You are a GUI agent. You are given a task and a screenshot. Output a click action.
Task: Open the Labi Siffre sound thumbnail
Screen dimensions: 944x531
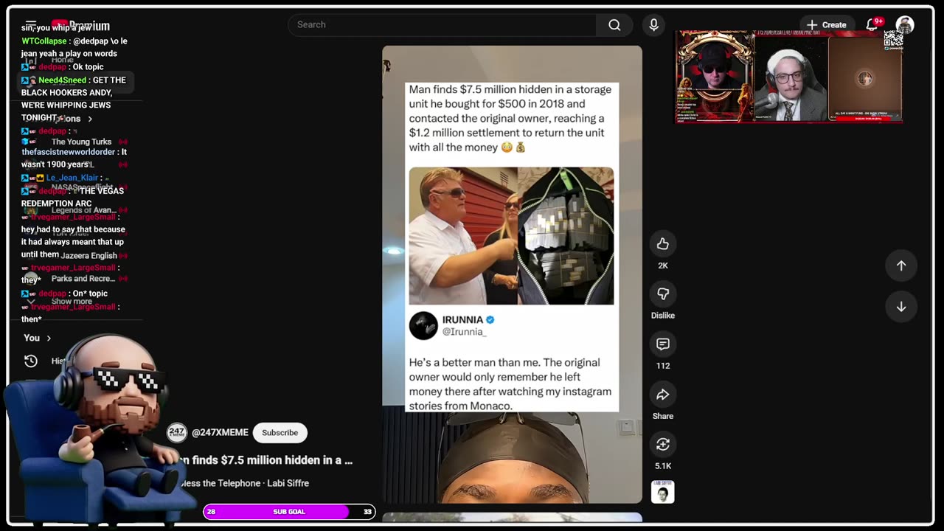(x=663, y=492)
